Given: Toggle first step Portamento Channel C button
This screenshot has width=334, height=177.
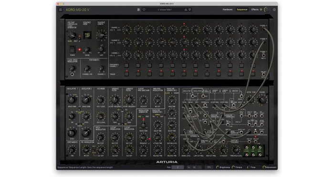Looking at the screenshot, I should click(x=127, y=65).
